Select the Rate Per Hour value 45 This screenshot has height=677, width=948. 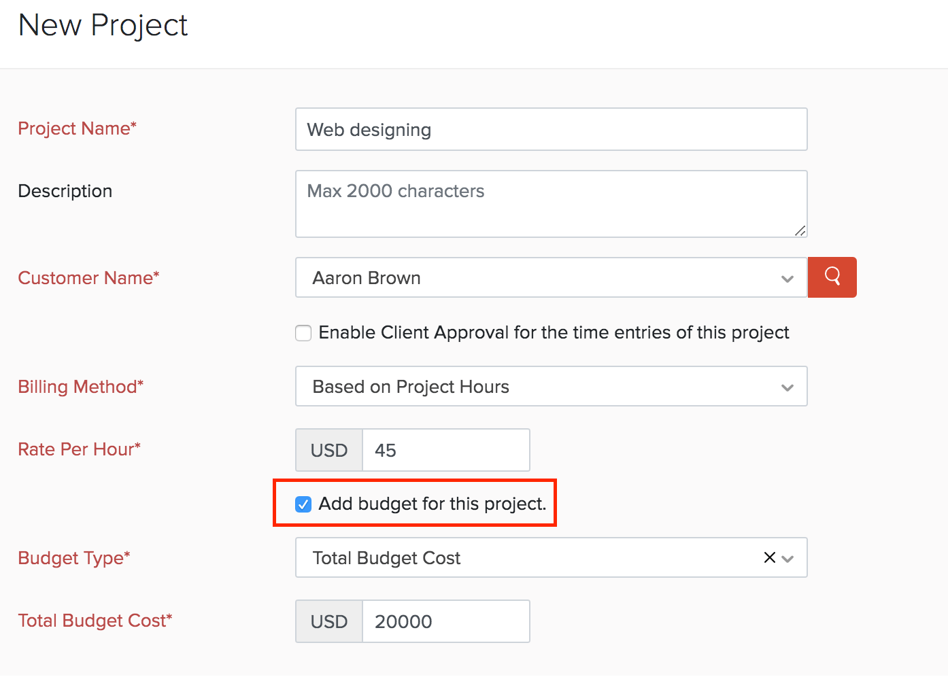(x=445, y=450)
